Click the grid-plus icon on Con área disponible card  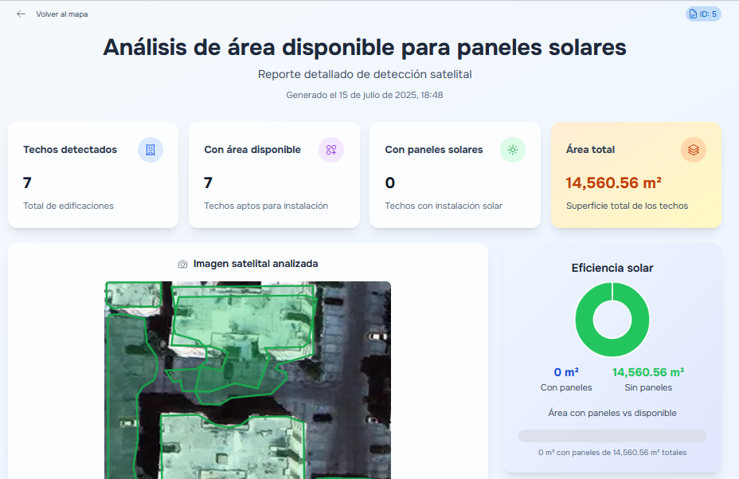pyautogui.click(x=331, y=150)
